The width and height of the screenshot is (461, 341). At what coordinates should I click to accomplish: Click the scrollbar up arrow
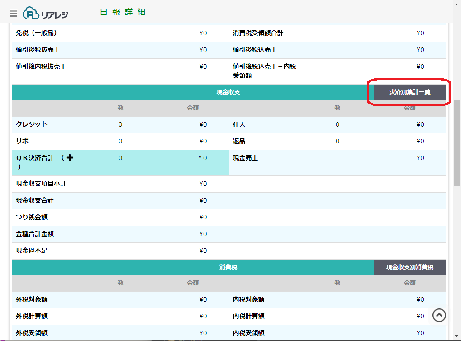click(x=456, y=4)
